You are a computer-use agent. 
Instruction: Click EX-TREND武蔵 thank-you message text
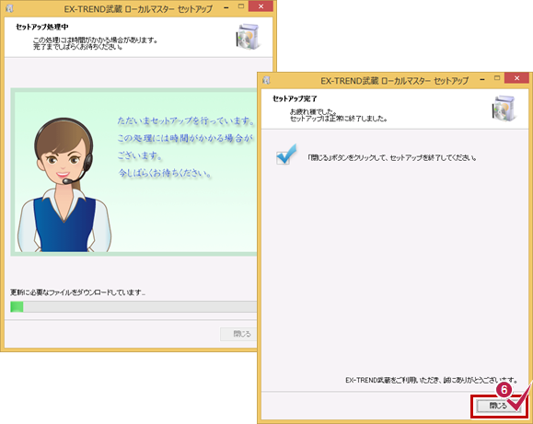pos(432,380)
